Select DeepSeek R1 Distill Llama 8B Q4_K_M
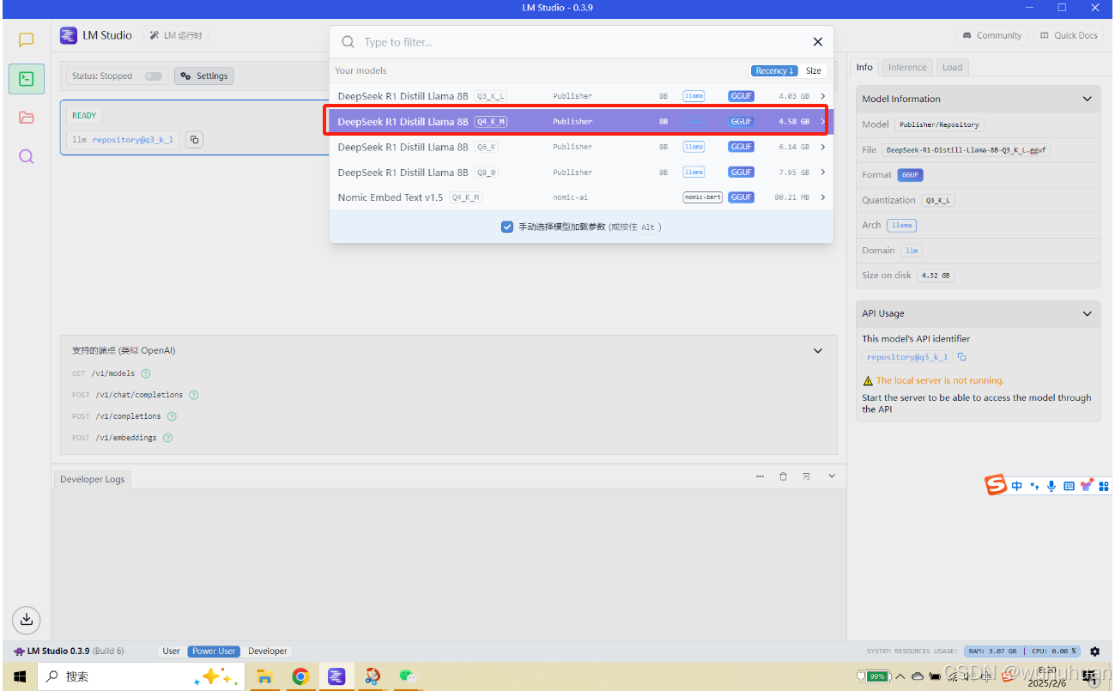 (x=581, y=121)
